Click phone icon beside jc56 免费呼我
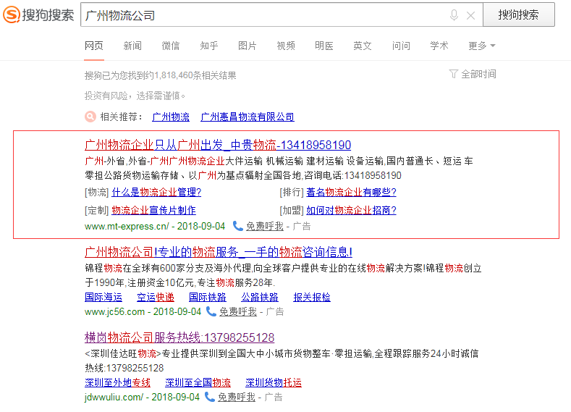The image size is (571, 412). point(211,311)
